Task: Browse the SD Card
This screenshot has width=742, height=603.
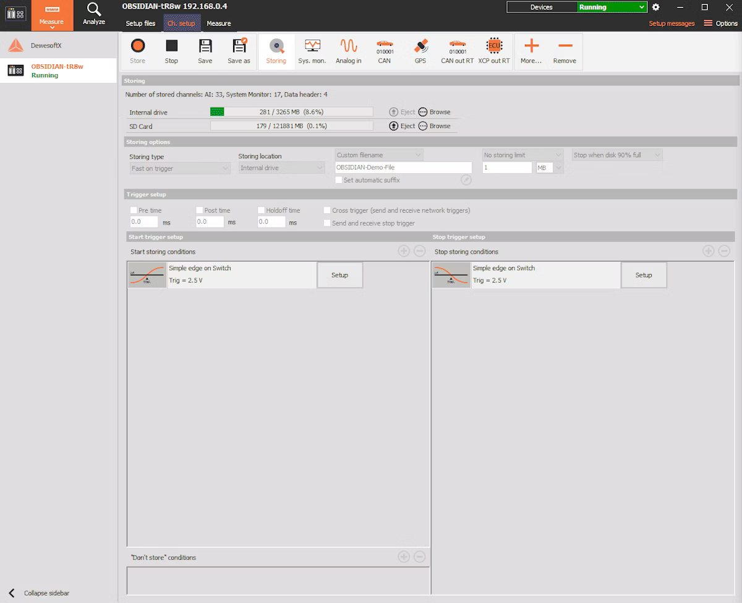Action: click(x=435, y=126)
